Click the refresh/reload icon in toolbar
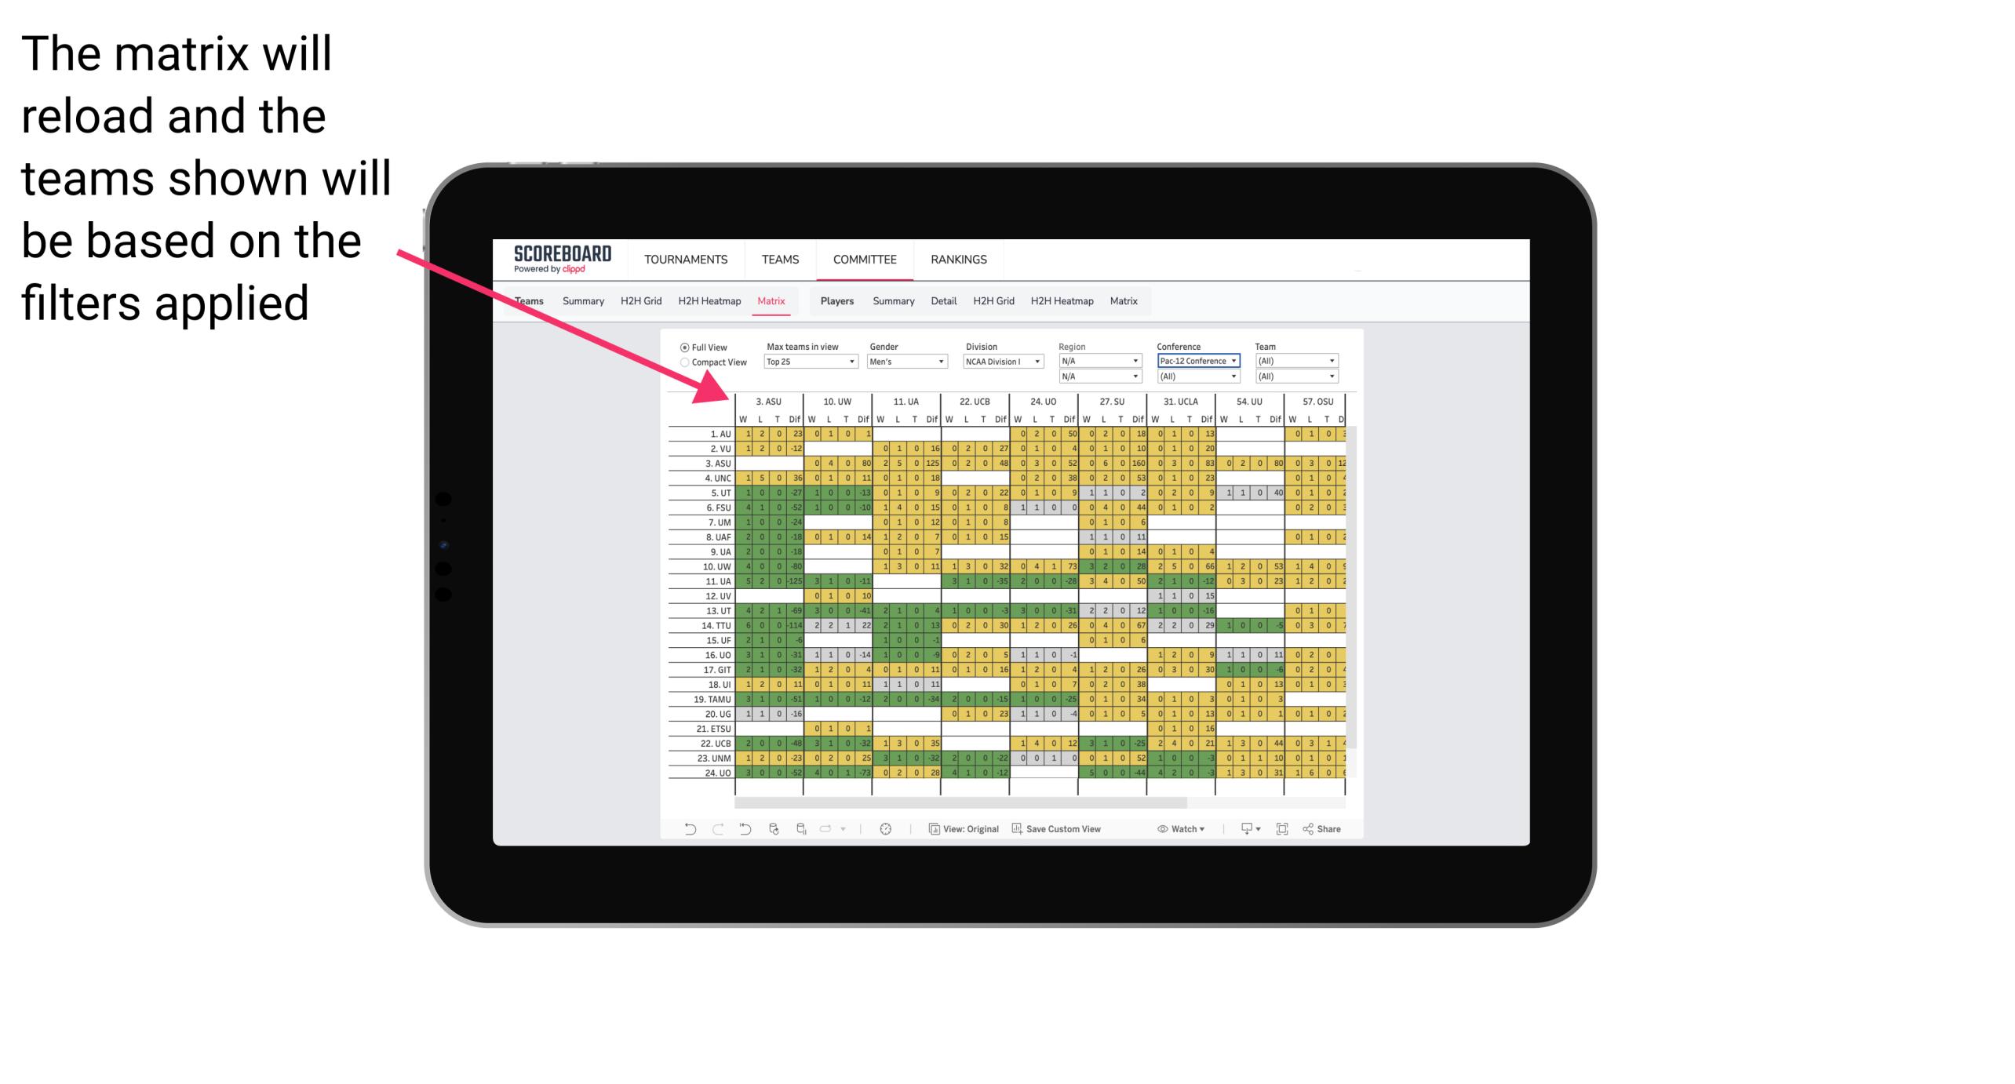 [x=773, y=833]
